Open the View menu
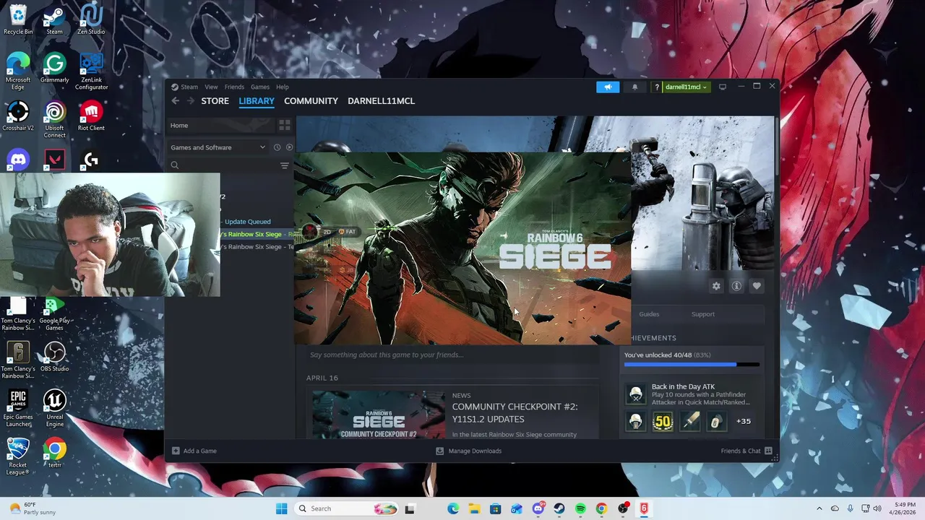This screenshot has height=520, width=925. click(211, 87)
